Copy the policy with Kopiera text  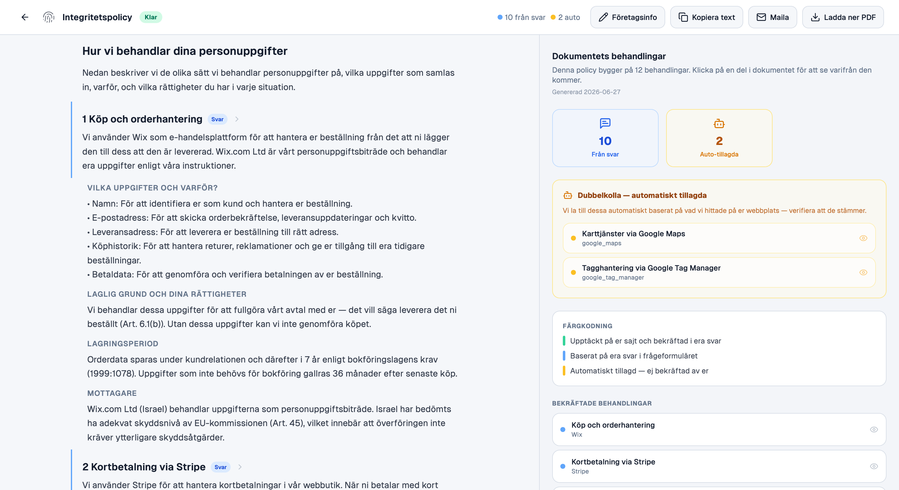[x=706, y=17]
